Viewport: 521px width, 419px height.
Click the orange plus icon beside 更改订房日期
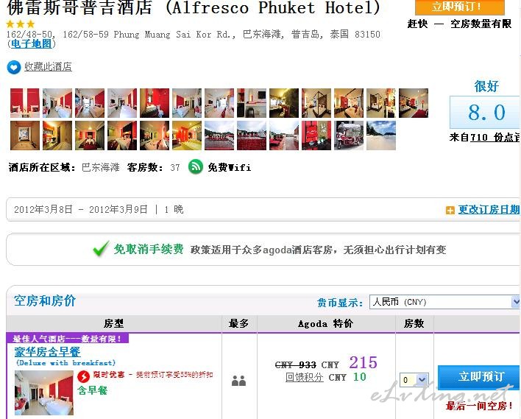pos(450,210)
